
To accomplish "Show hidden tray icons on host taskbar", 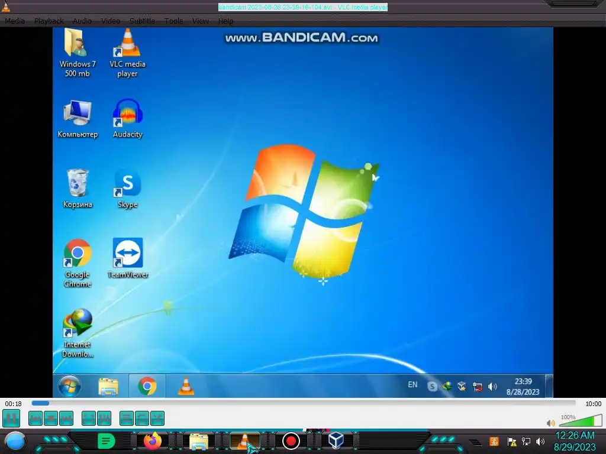I will [x=476, y=442].
